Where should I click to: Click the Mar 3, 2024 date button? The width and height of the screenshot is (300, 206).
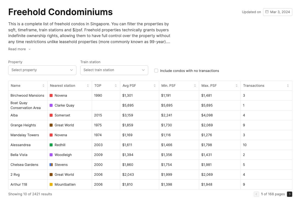278,12
